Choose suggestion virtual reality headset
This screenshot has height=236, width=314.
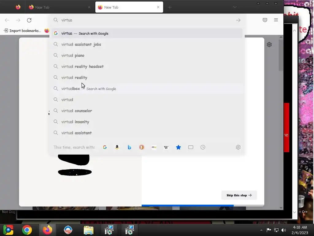point(147,66)
